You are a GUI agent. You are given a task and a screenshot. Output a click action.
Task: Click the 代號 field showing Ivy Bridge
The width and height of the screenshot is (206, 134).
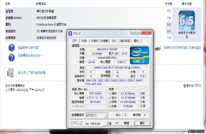click(97, 53)
